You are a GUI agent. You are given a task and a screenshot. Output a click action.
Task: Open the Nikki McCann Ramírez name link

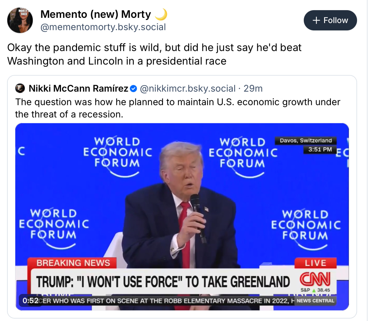(78, 89)
